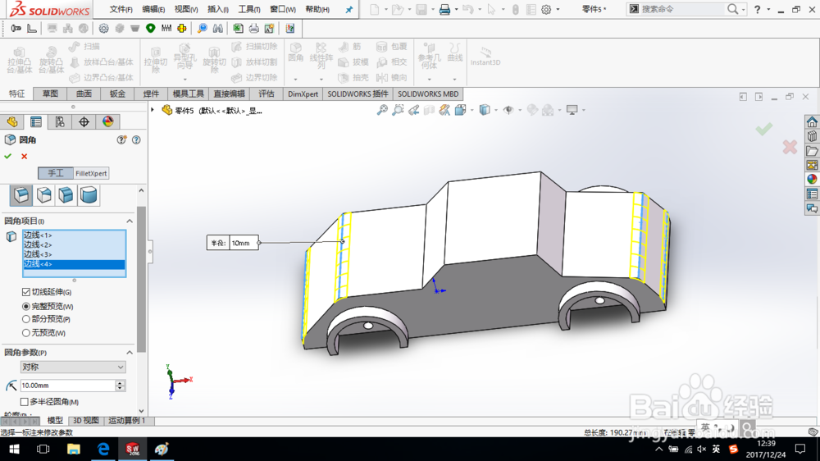Open the DisplayManager color ball tab
Image resolution: width=820 pixels, height=461 pixels.
pyautogui.click(x=107, y=122)
